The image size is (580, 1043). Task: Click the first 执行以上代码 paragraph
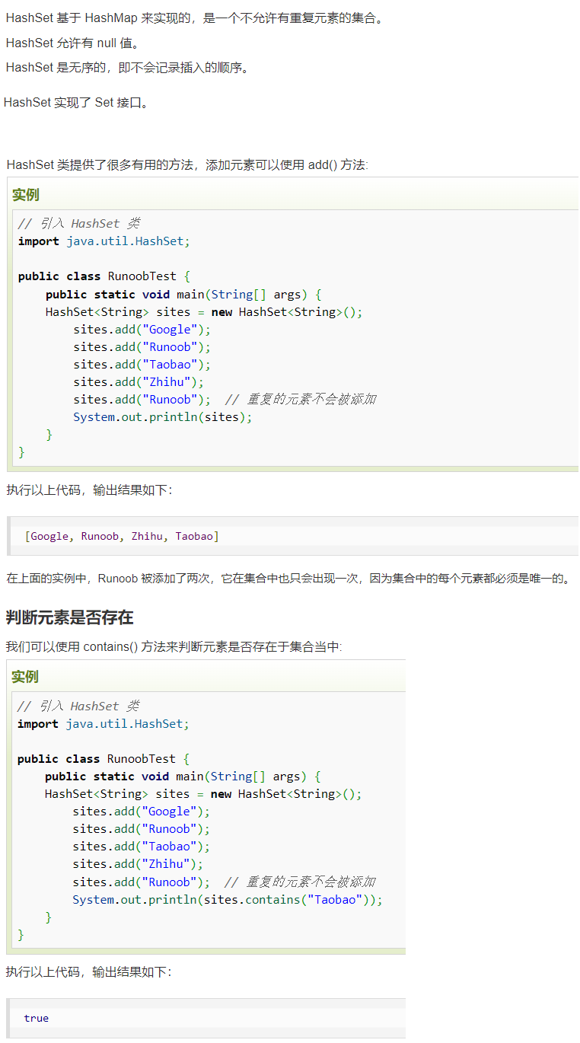pyautogui.click(x=89, y=490)
